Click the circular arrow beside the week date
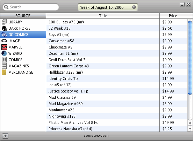This screenshot has width=193, height=141. (x=134, y=7)
